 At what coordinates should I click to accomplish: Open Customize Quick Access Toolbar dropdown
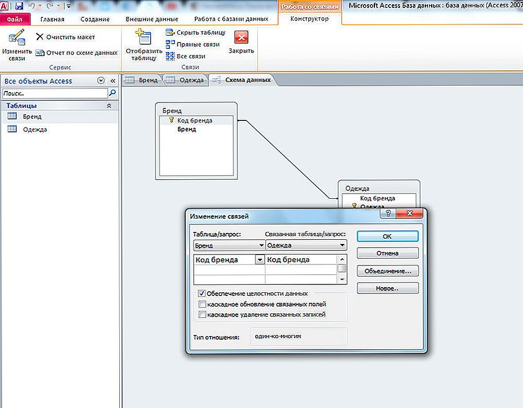(68, 6)
